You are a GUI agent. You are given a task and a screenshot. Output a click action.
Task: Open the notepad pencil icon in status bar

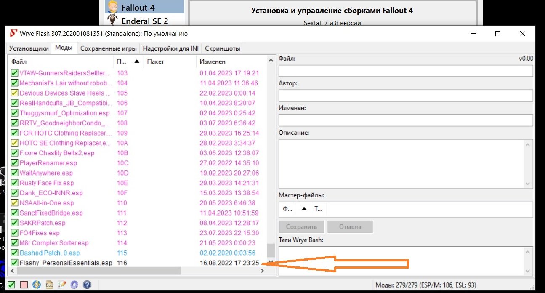coord(62,285)
